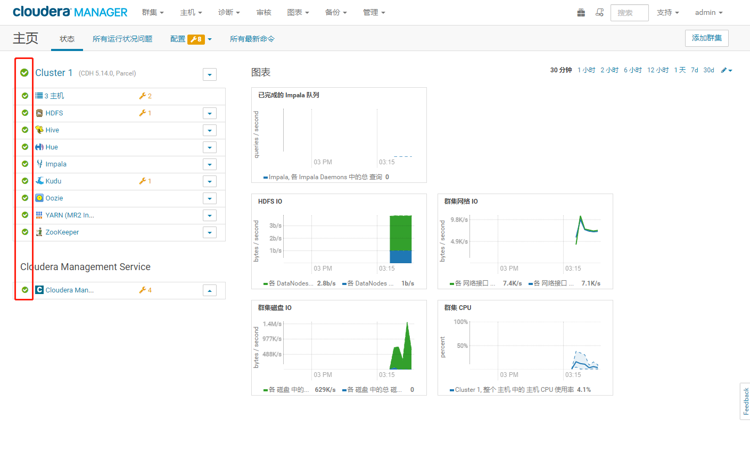Select the 30d time range
Image resolution: width=750 pixels, height=461 pixels.
(708, 70)
